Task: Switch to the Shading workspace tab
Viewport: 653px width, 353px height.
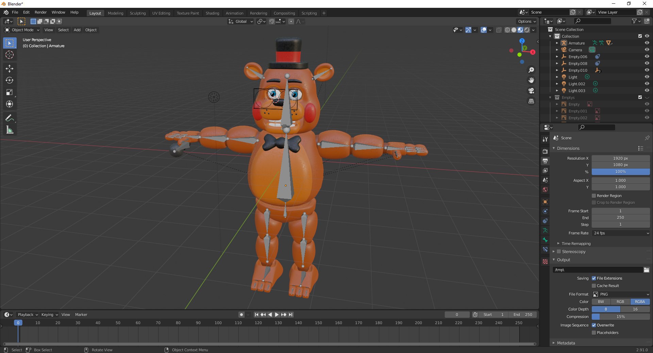Action: click(212, 13)
